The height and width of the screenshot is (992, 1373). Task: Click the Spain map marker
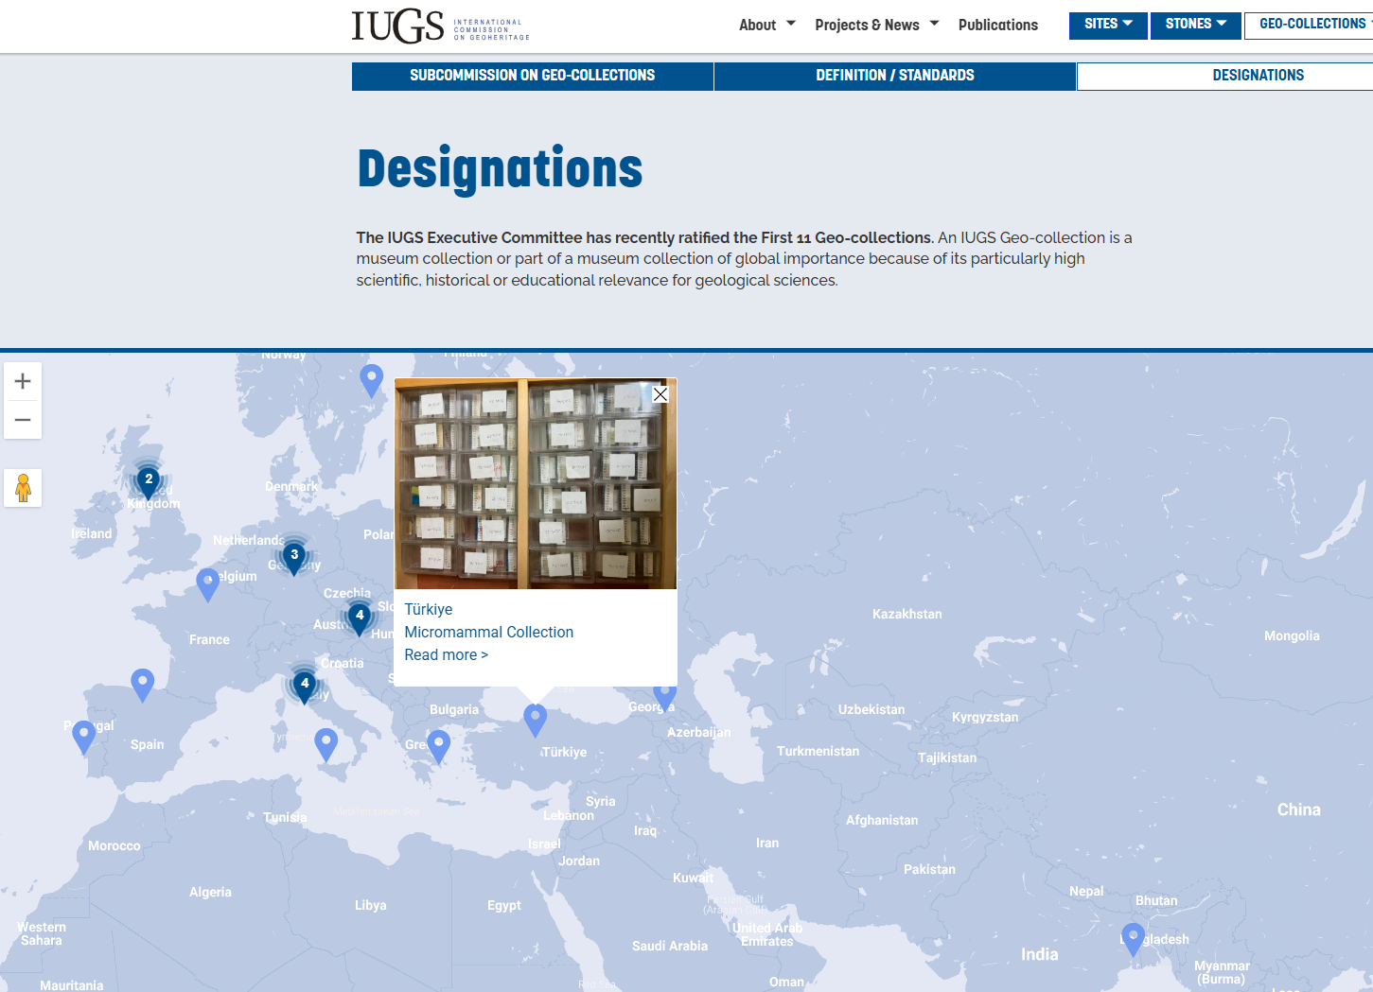[143, 683]
